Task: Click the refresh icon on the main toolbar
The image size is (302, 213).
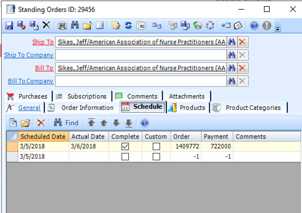Action: coord(128,25)
